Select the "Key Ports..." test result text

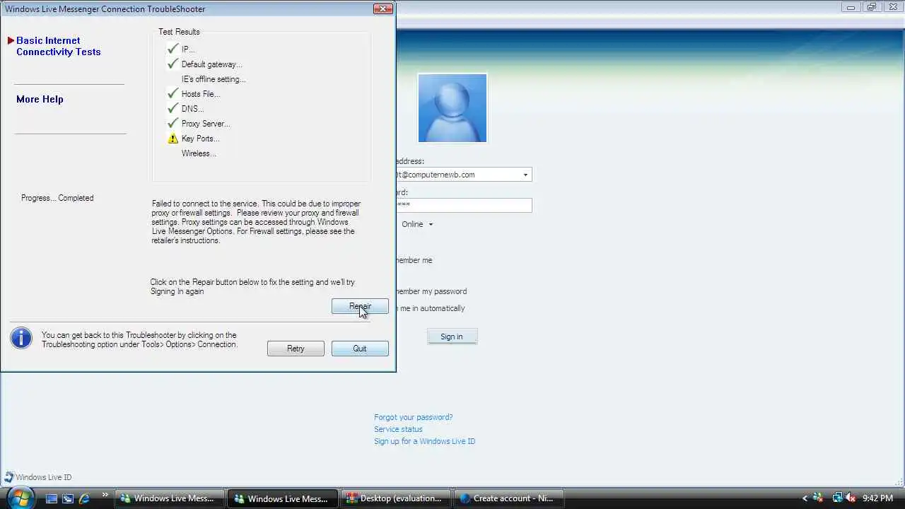[x=201, y=139]
